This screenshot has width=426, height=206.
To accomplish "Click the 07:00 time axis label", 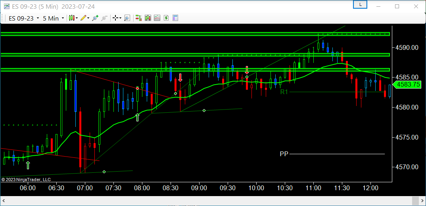I will click(x=85, y=188).
